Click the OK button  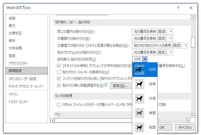click(165, 128)
